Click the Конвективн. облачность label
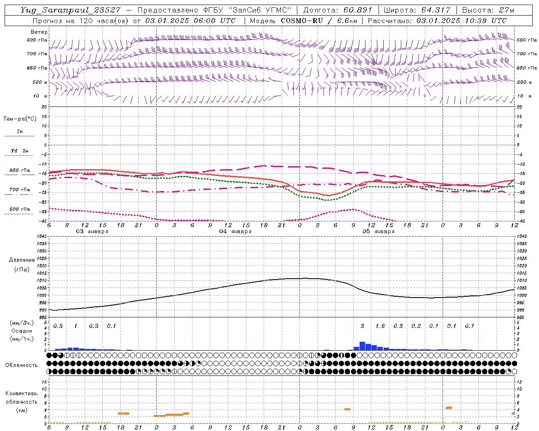This screenshot has width=539, height=431. click(21, 398)
